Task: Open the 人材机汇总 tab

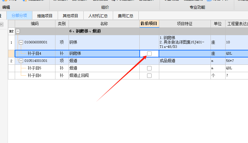Action: coord(98,16)
